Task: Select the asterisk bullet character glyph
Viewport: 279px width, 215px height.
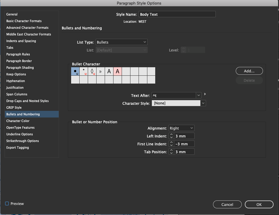Action: [84, 71]
